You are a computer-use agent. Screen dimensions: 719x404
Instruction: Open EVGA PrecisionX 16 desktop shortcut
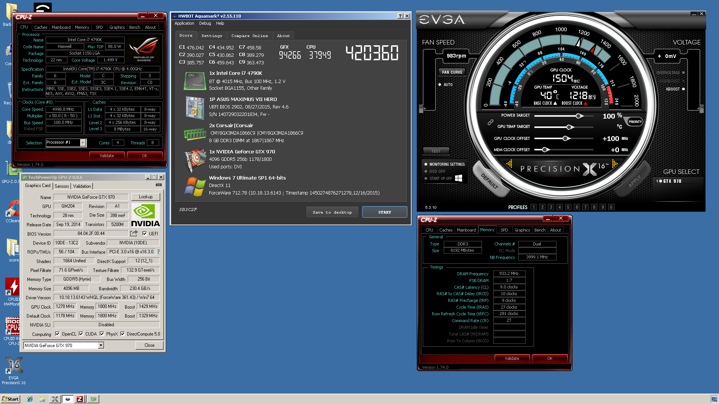(x=13, y=370)
